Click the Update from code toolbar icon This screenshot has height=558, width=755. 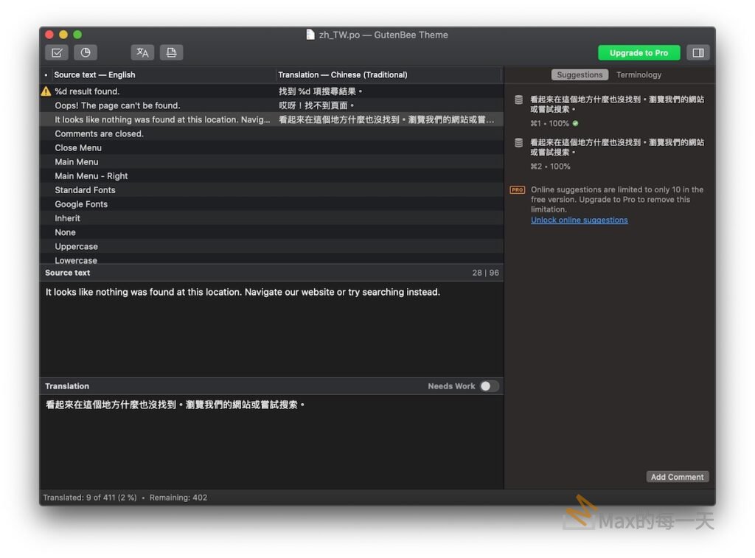[171, 52]
